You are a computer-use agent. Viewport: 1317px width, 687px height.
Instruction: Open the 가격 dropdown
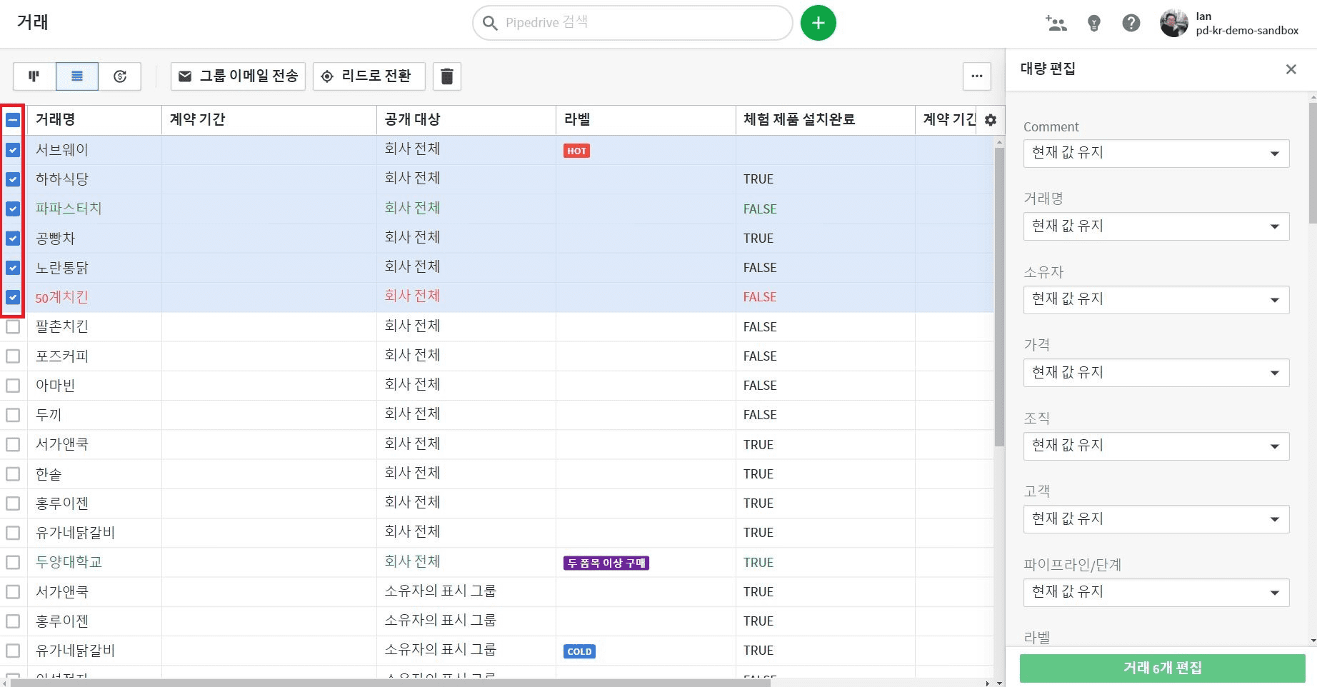(x=1156, y=373)
